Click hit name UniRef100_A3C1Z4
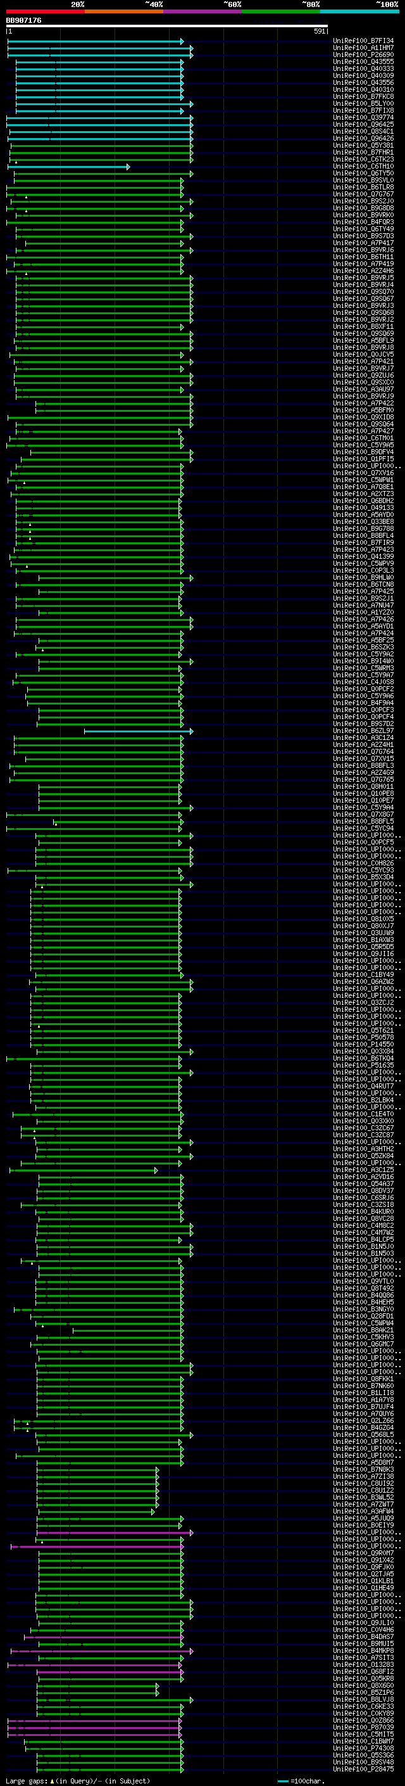The width and height of the screenshot is (405, 1786). pos(363,737)
